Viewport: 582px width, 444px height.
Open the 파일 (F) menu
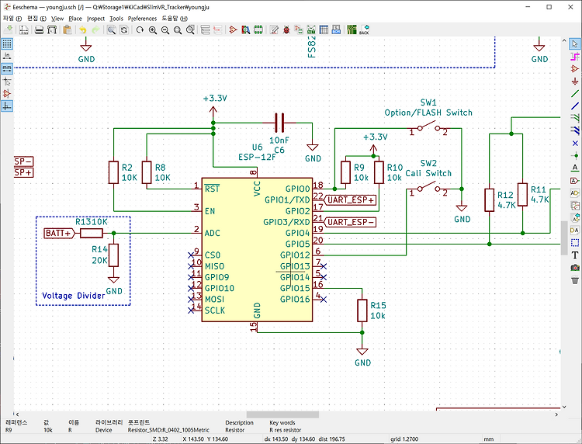[12, 18]
